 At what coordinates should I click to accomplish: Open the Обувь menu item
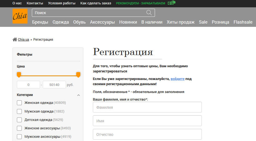79,22
